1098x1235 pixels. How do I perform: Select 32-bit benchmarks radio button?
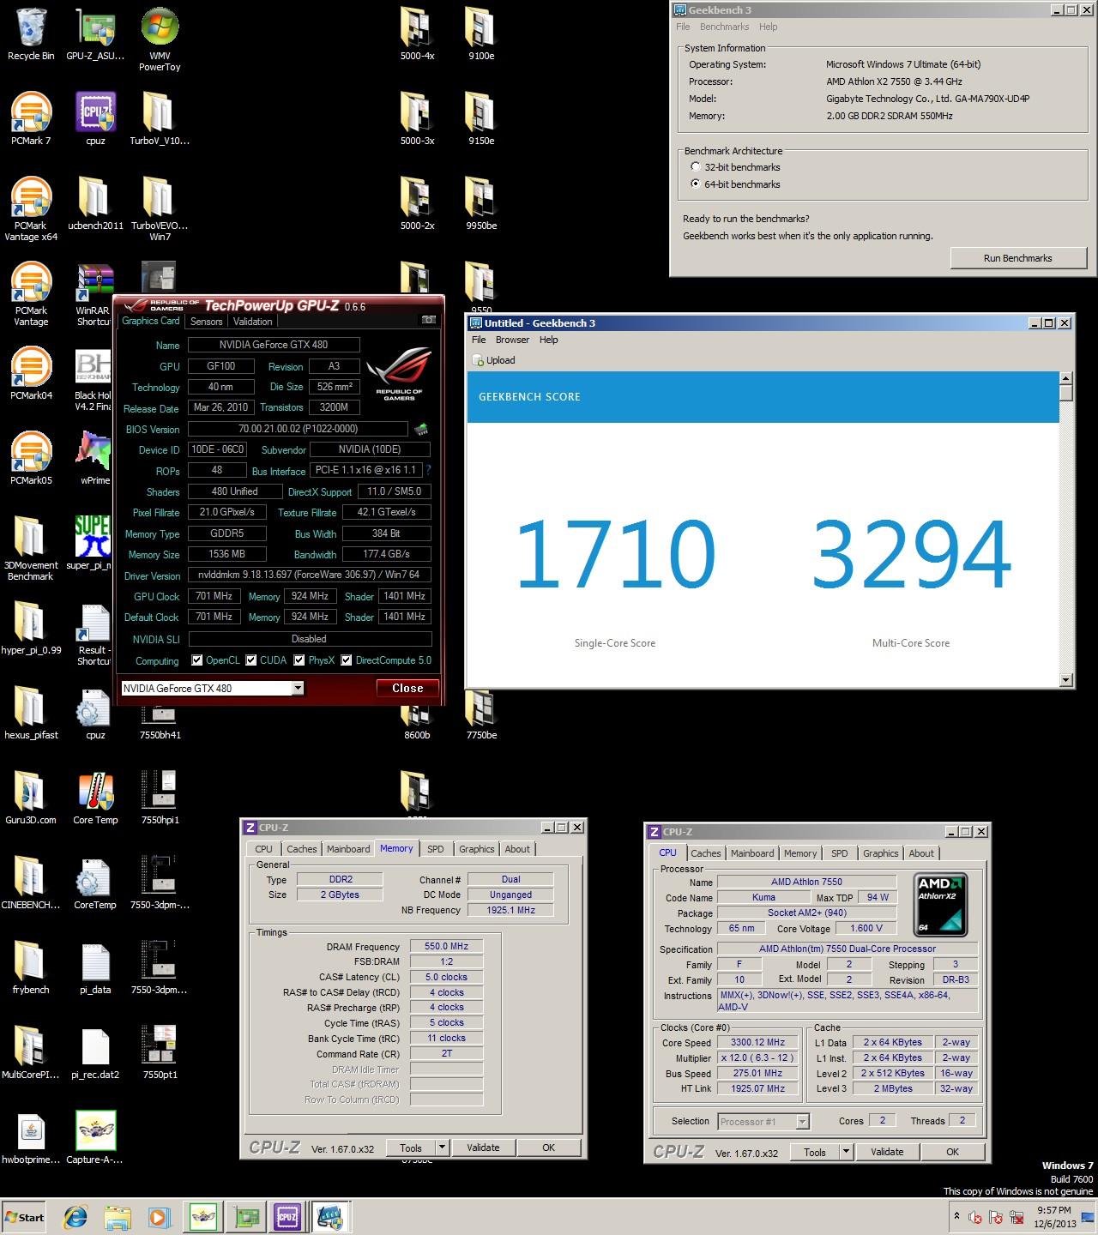click(x=696, y=167)
